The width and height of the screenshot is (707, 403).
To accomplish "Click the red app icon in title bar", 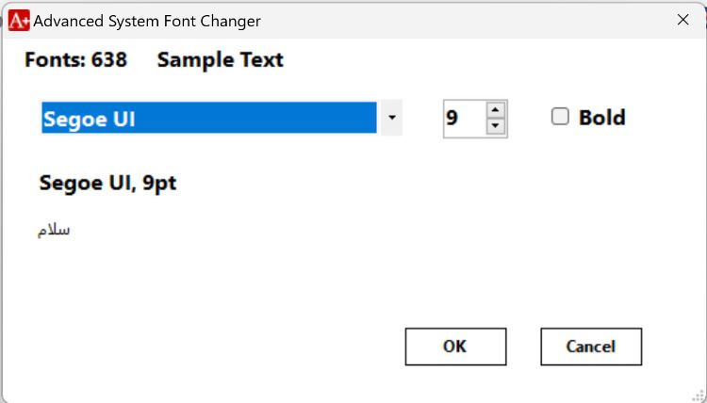I will coord(18,20).
